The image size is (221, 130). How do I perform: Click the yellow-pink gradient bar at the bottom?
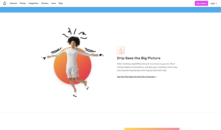(x=152, y=129)
